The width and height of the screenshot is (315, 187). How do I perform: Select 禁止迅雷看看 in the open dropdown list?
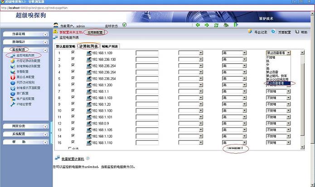278,83
